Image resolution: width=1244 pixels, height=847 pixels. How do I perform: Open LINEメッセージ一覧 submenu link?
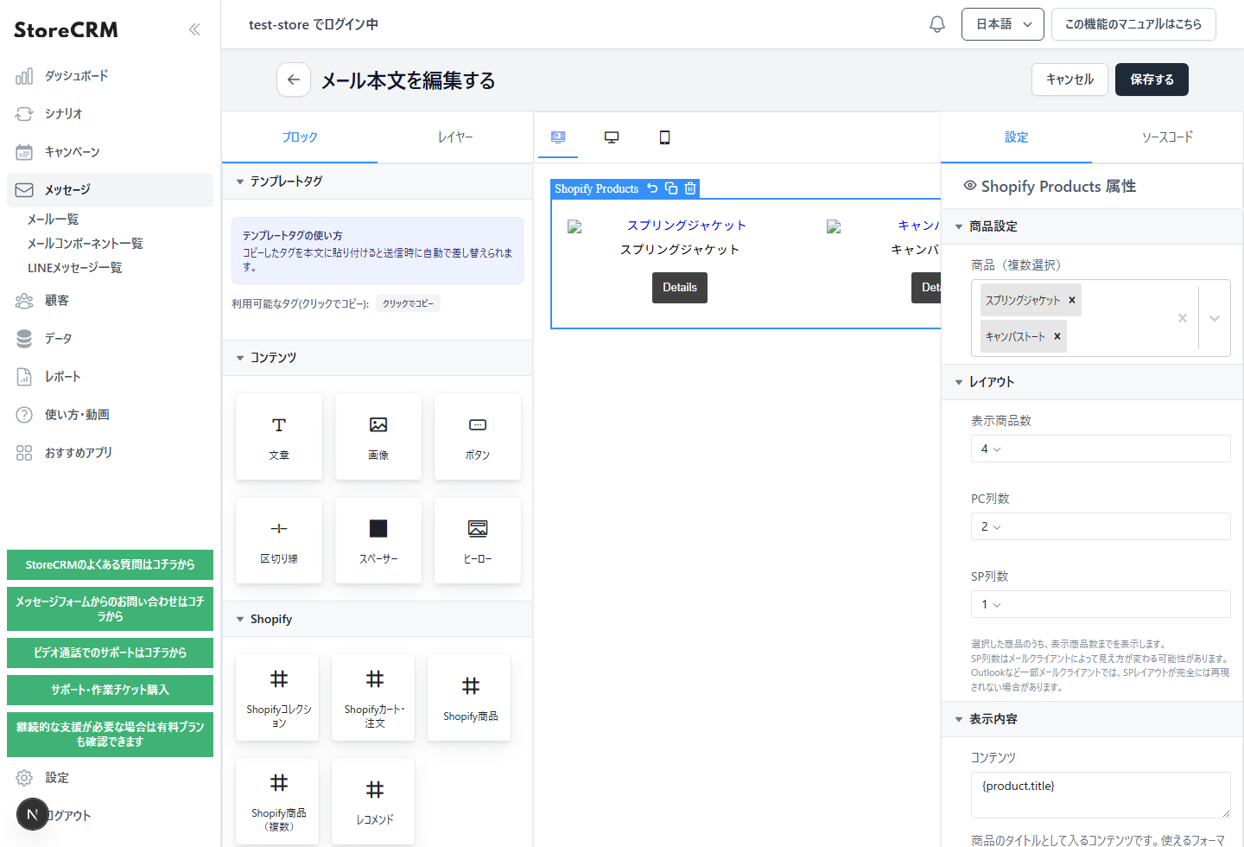[x=75, y=268]
